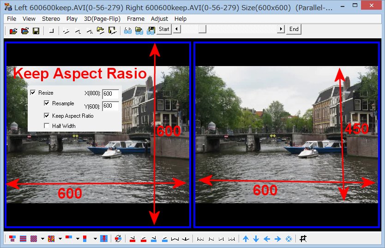Open the 3D(Page-Flip) menu
The height and width of the screenshot is (248, 385).
pyautogui.click(x=102, y=18)
